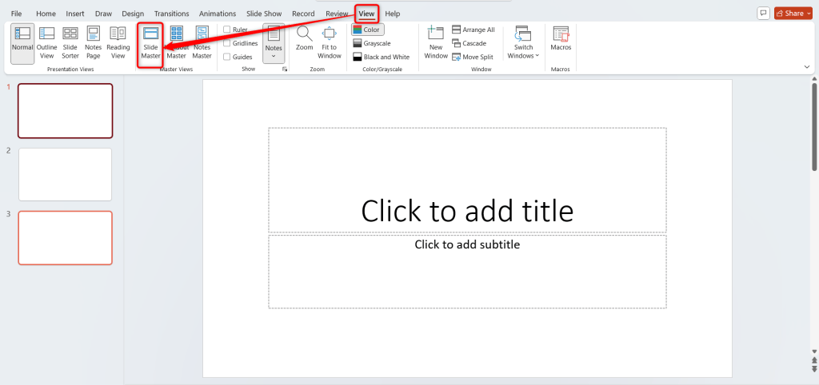Switch to the View tab
Viewport: 819px width, 385px height.
[366, 14]
